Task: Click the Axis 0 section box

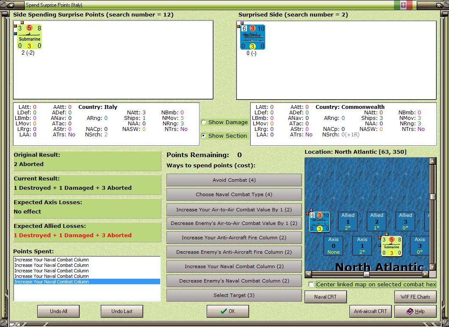Action: (x=333, y=245)
